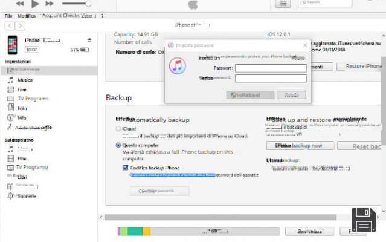Go back with the left arrow button

point(10,25)
